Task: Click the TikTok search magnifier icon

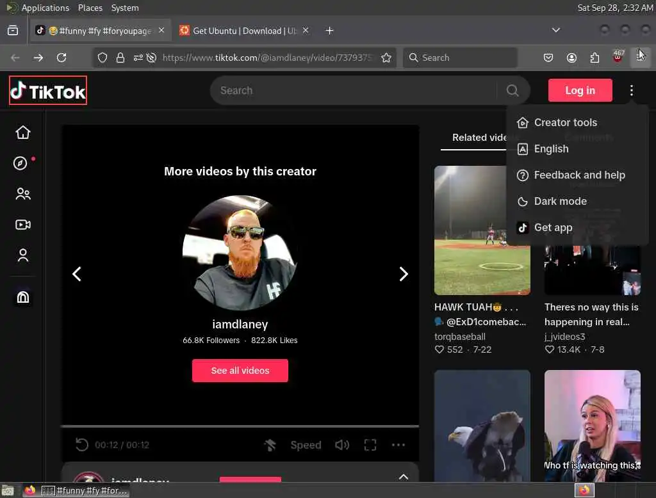Action: point(512,90)
